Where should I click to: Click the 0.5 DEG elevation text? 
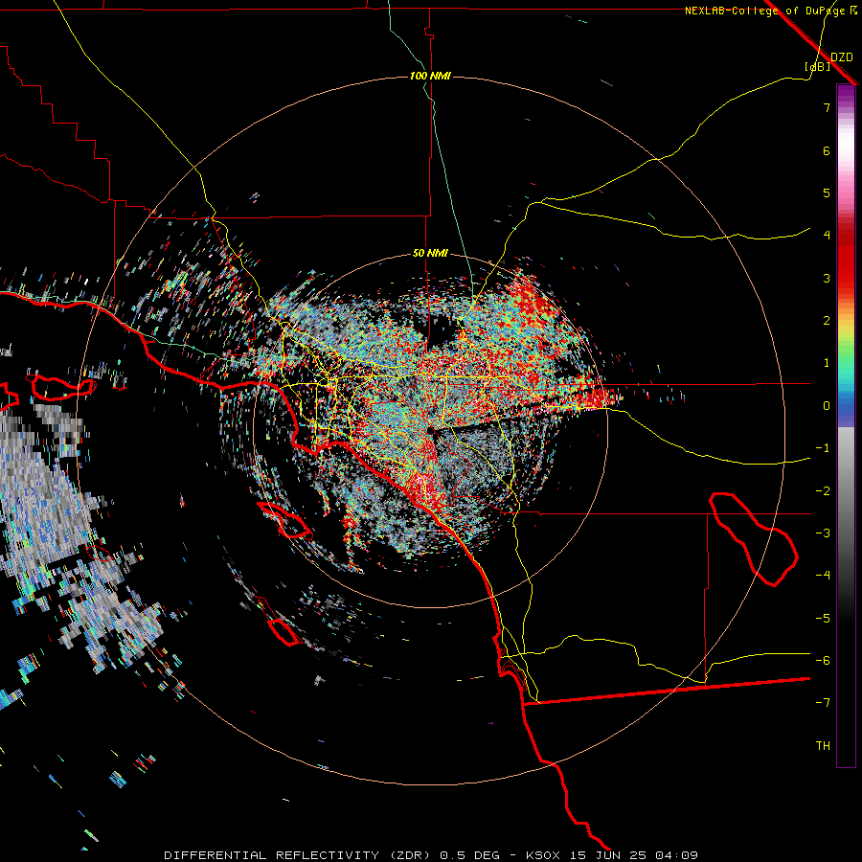point(470,855)
